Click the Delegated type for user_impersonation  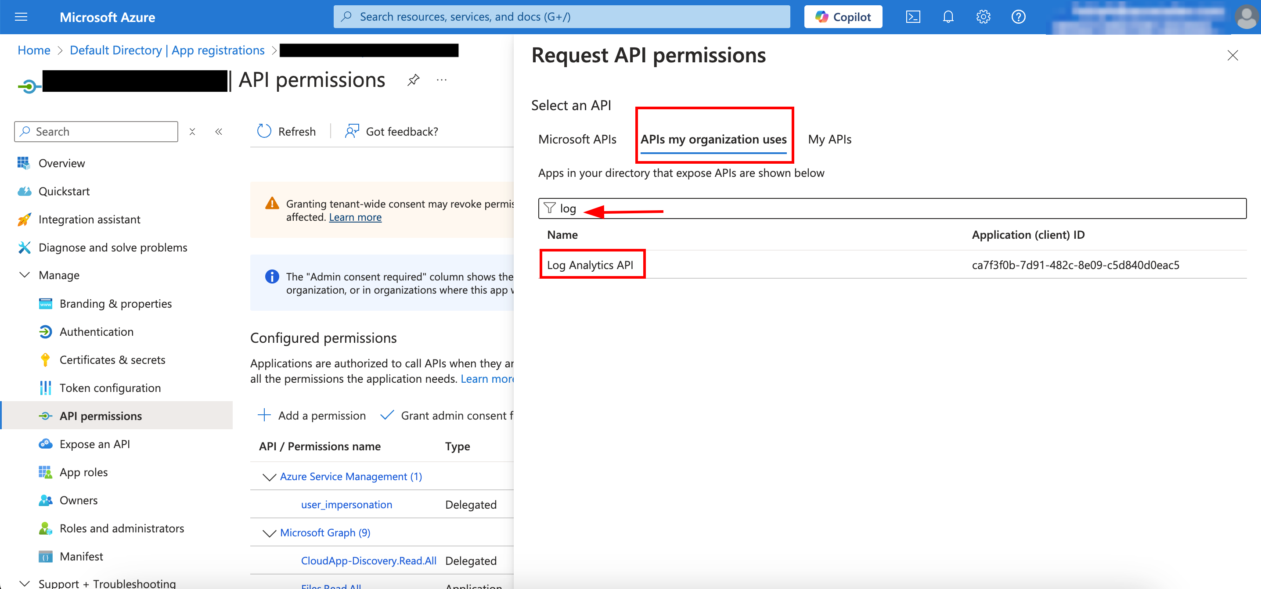tap(470, 505)
